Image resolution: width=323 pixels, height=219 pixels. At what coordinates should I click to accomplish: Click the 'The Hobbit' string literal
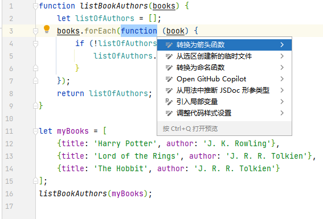121,168
